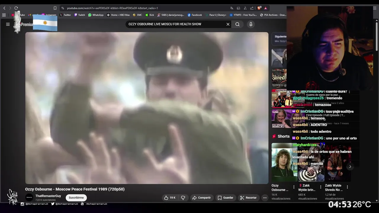Open the PS4 Archives bookmark
The image size is (379, 213).
pyautogui.click(x=273, y=15)
